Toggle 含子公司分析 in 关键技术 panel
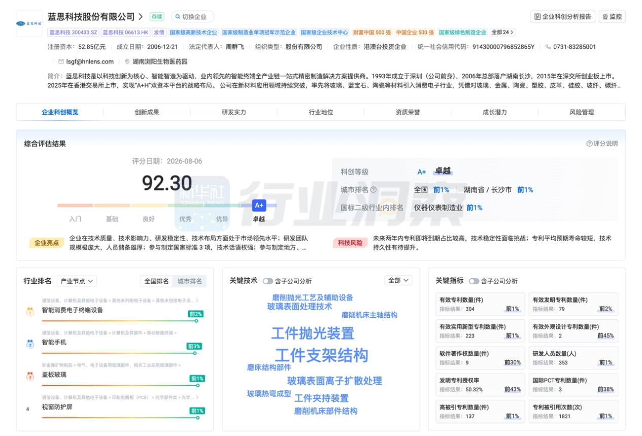The height and width of the screenshot is (436, 642). [x=267, y=281]
